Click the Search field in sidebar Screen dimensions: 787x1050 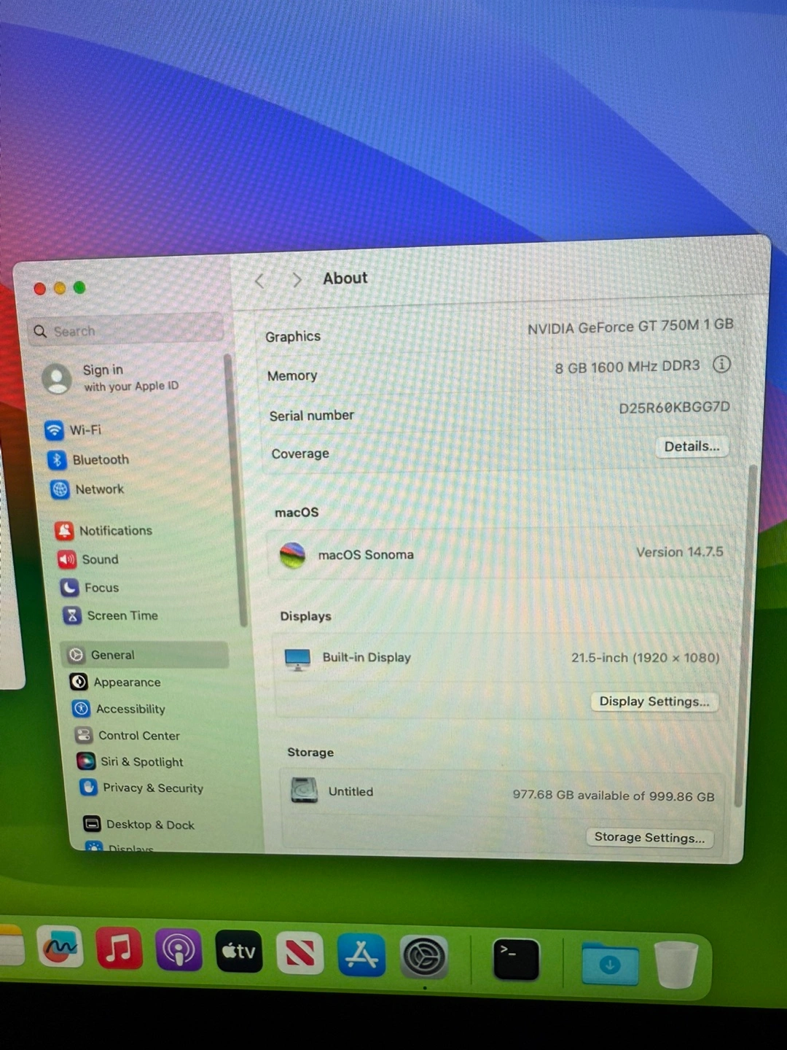click(x=125, y=330)
